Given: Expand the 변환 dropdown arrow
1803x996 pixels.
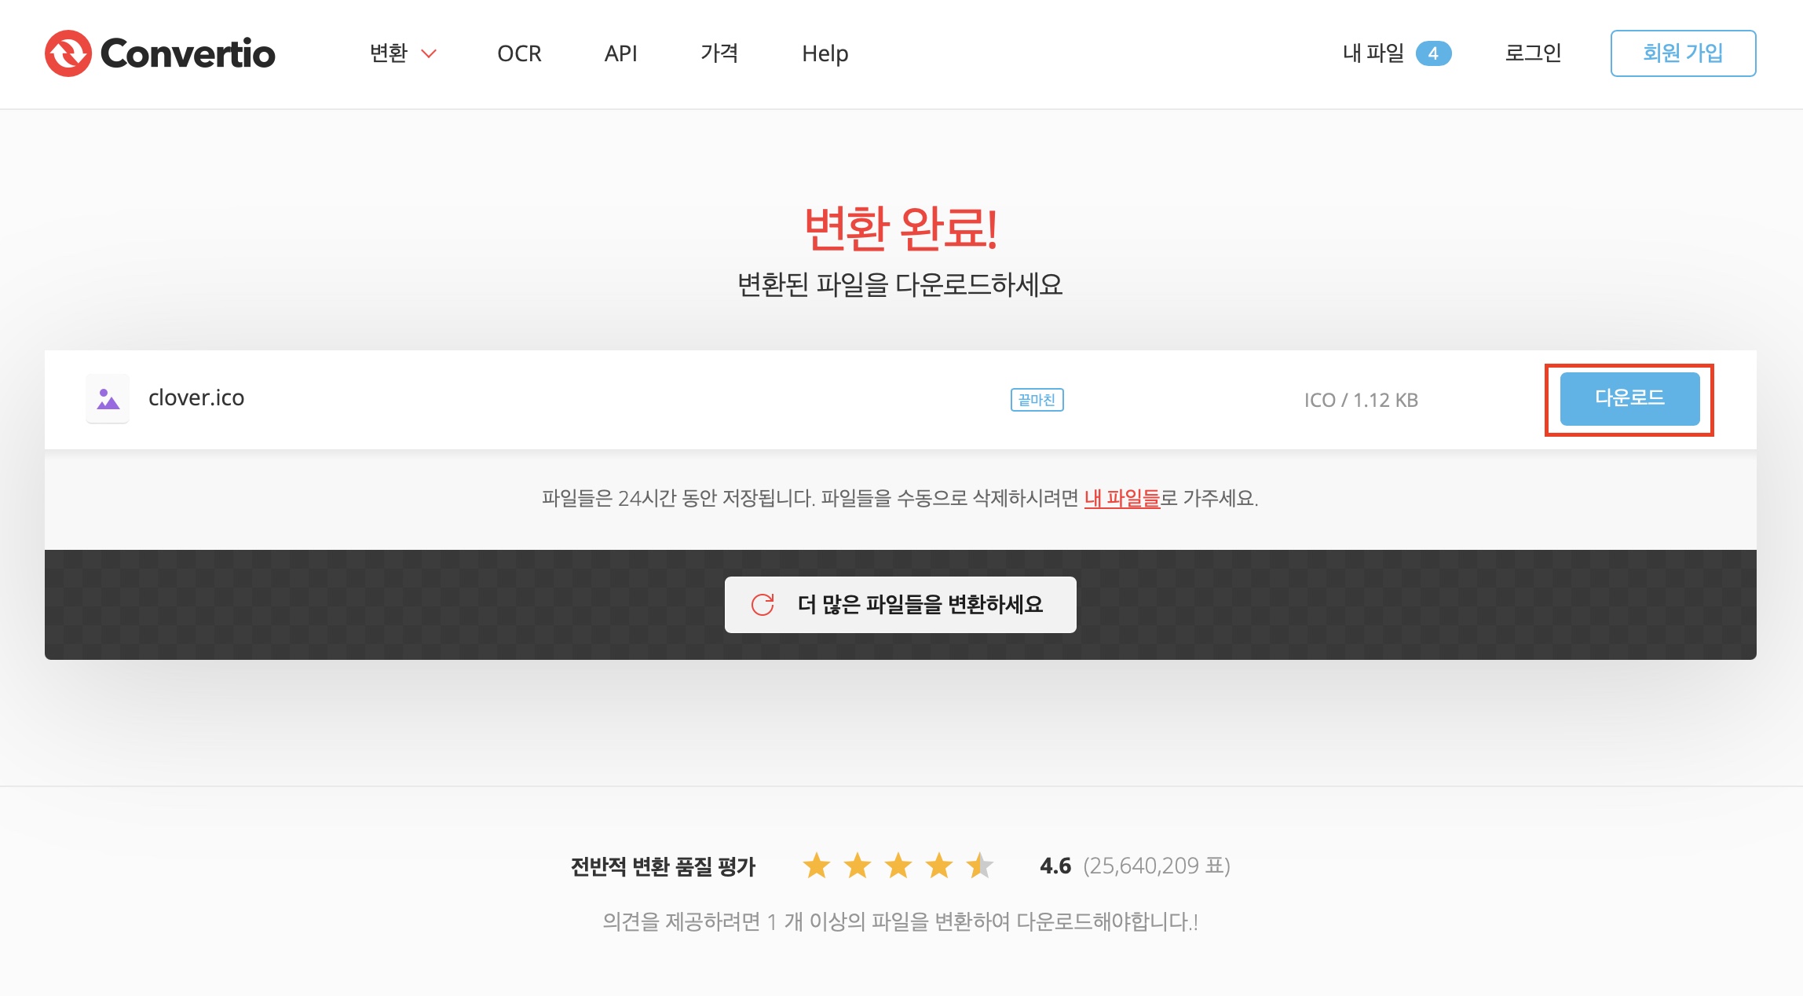Looking at the screenshot, I should point(429,53).
